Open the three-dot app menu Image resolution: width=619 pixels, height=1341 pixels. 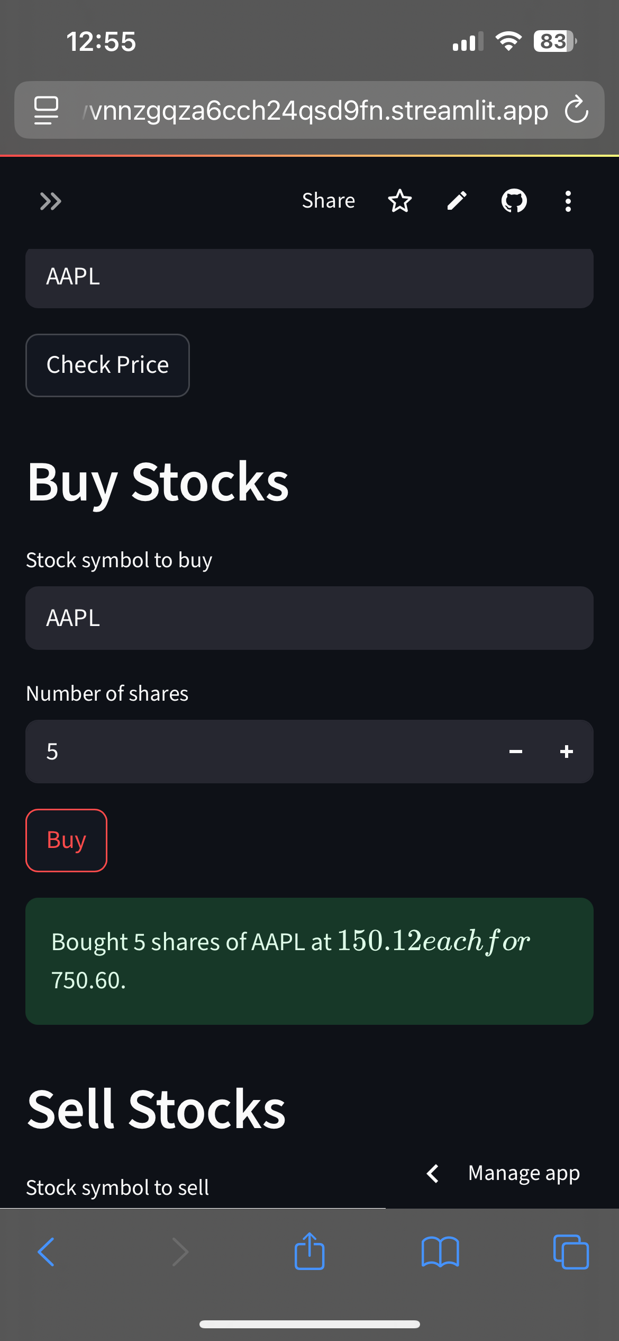click(x=568, y=201)
